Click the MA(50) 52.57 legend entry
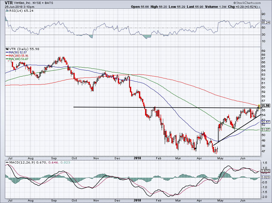The width and height of the screenshot is (272, 203). click(18, 52)
